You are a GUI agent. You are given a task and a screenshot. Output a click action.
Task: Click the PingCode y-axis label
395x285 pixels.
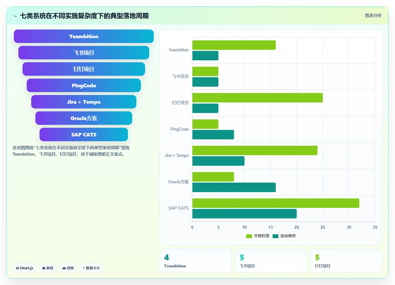tap(179, 129)
